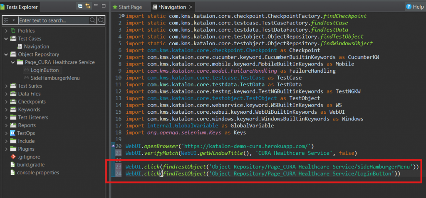This screenshot has width=426, height=198.
Task: Expand the Profiles tree node
Action: click(6, 31)
